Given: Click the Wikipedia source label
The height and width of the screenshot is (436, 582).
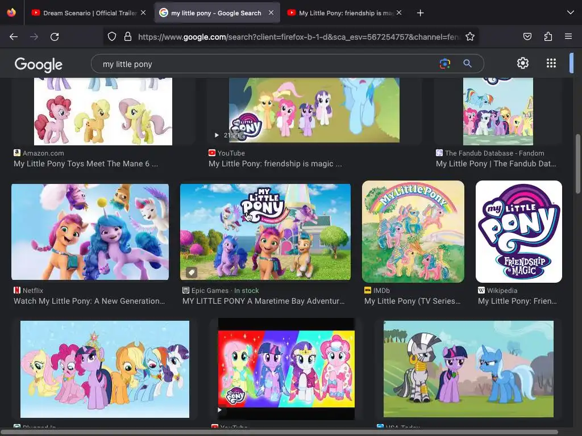Looking at the screenshot, I should tap(502, 290).
